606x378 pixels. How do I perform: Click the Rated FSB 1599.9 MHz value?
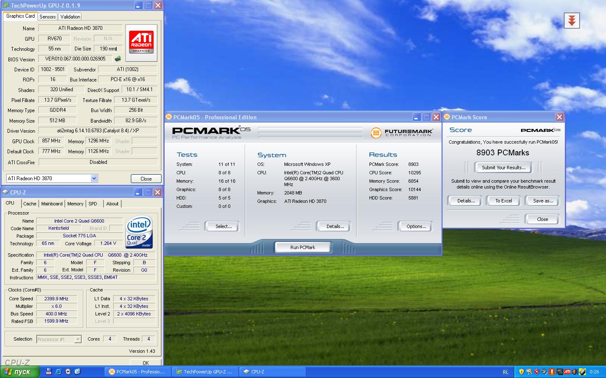coord(56,321)
